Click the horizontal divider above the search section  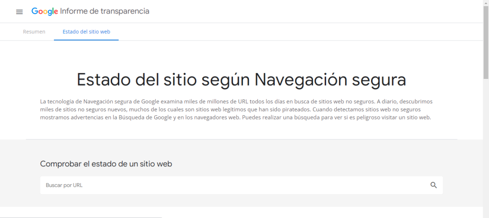click(x=241, y=139)
